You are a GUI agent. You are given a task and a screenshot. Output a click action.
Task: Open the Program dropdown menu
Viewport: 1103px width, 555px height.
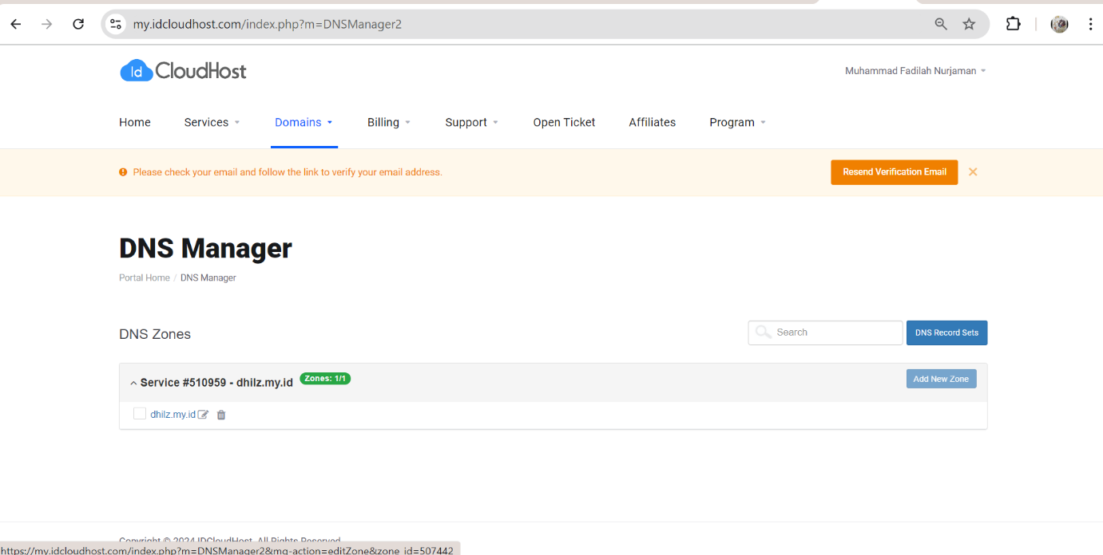click(x=737, y=122)
